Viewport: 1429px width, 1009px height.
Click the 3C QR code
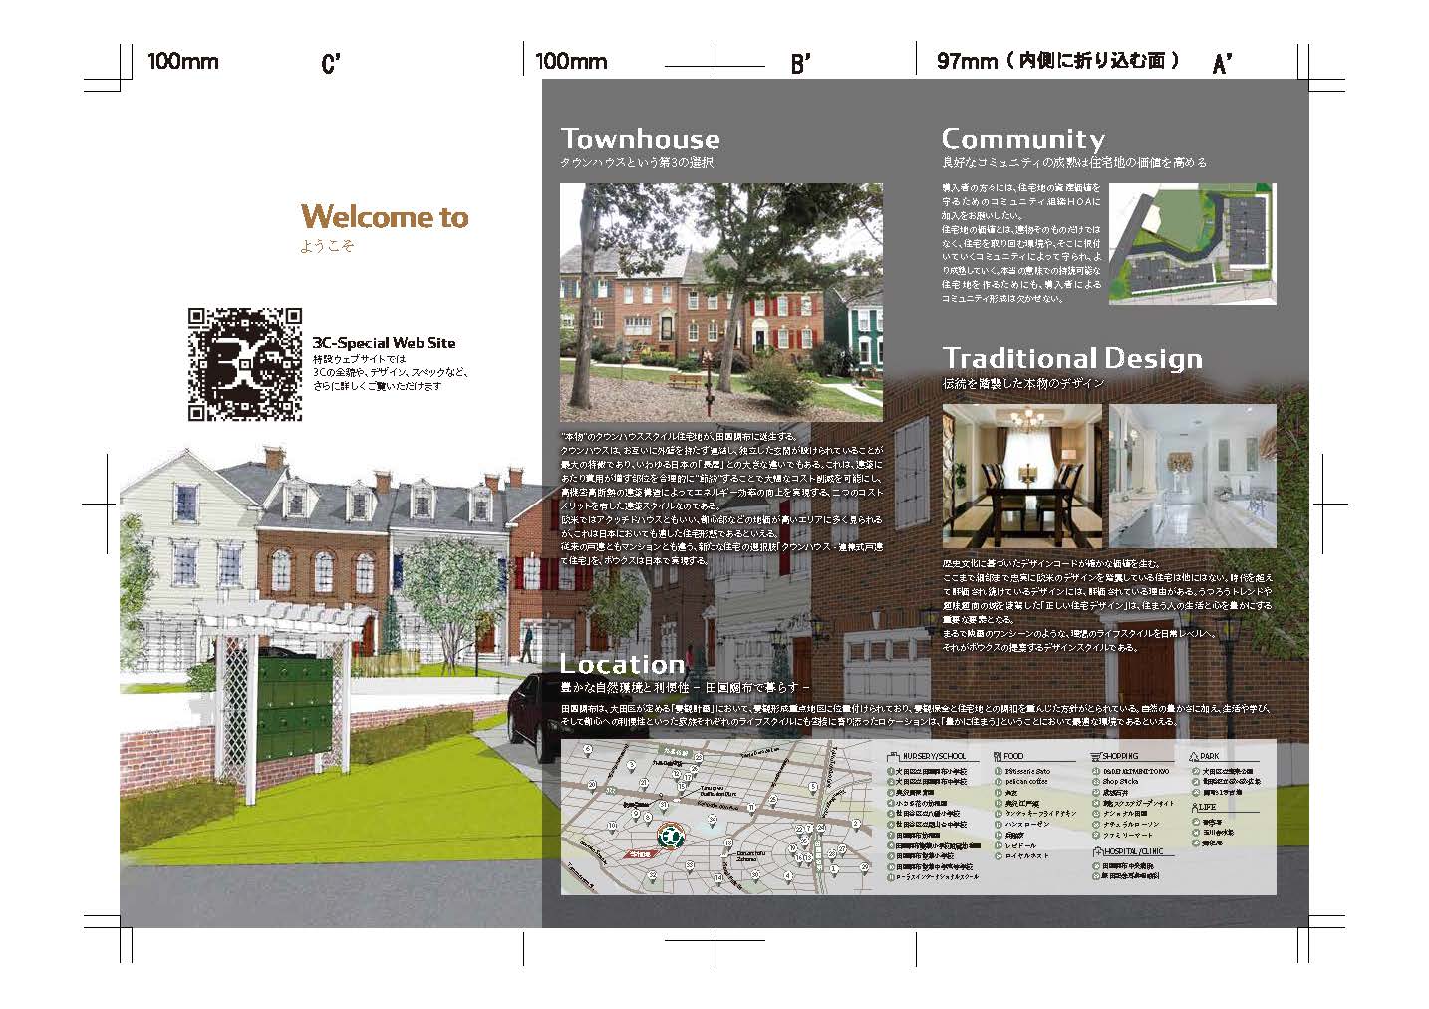tap(245, 363)
